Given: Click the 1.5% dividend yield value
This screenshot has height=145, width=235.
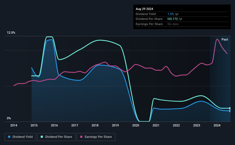Looking at the screenshot, I should coord(171,14).
